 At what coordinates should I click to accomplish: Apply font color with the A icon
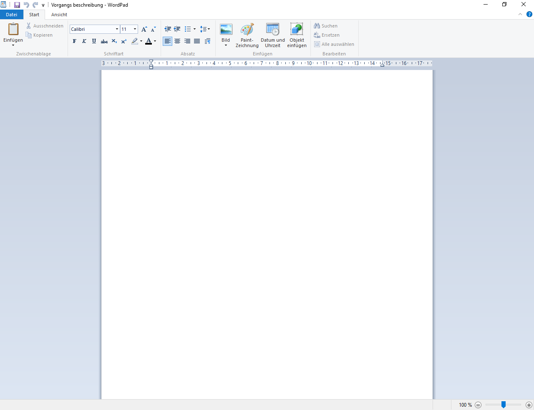[149, 41]
